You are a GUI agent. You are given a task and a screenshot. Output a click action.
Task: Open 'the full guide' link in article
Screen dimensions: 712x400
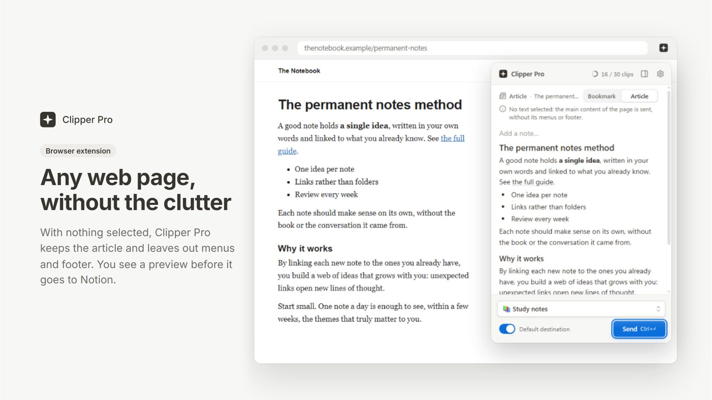click(x=452, y=138)
